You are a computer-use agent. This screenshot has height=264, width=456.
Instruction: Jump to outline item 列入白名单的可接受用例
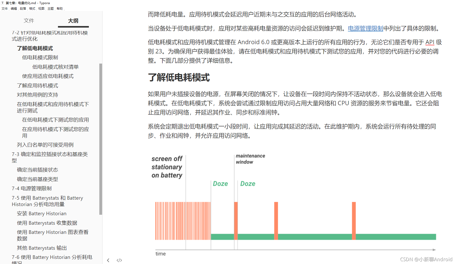[45, 145]
